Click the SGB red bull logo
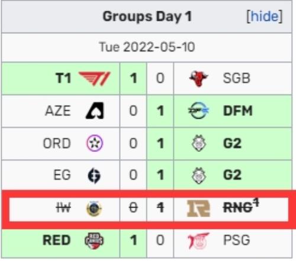The height and width of the screenshot is (261, 296). coord(198,78)
